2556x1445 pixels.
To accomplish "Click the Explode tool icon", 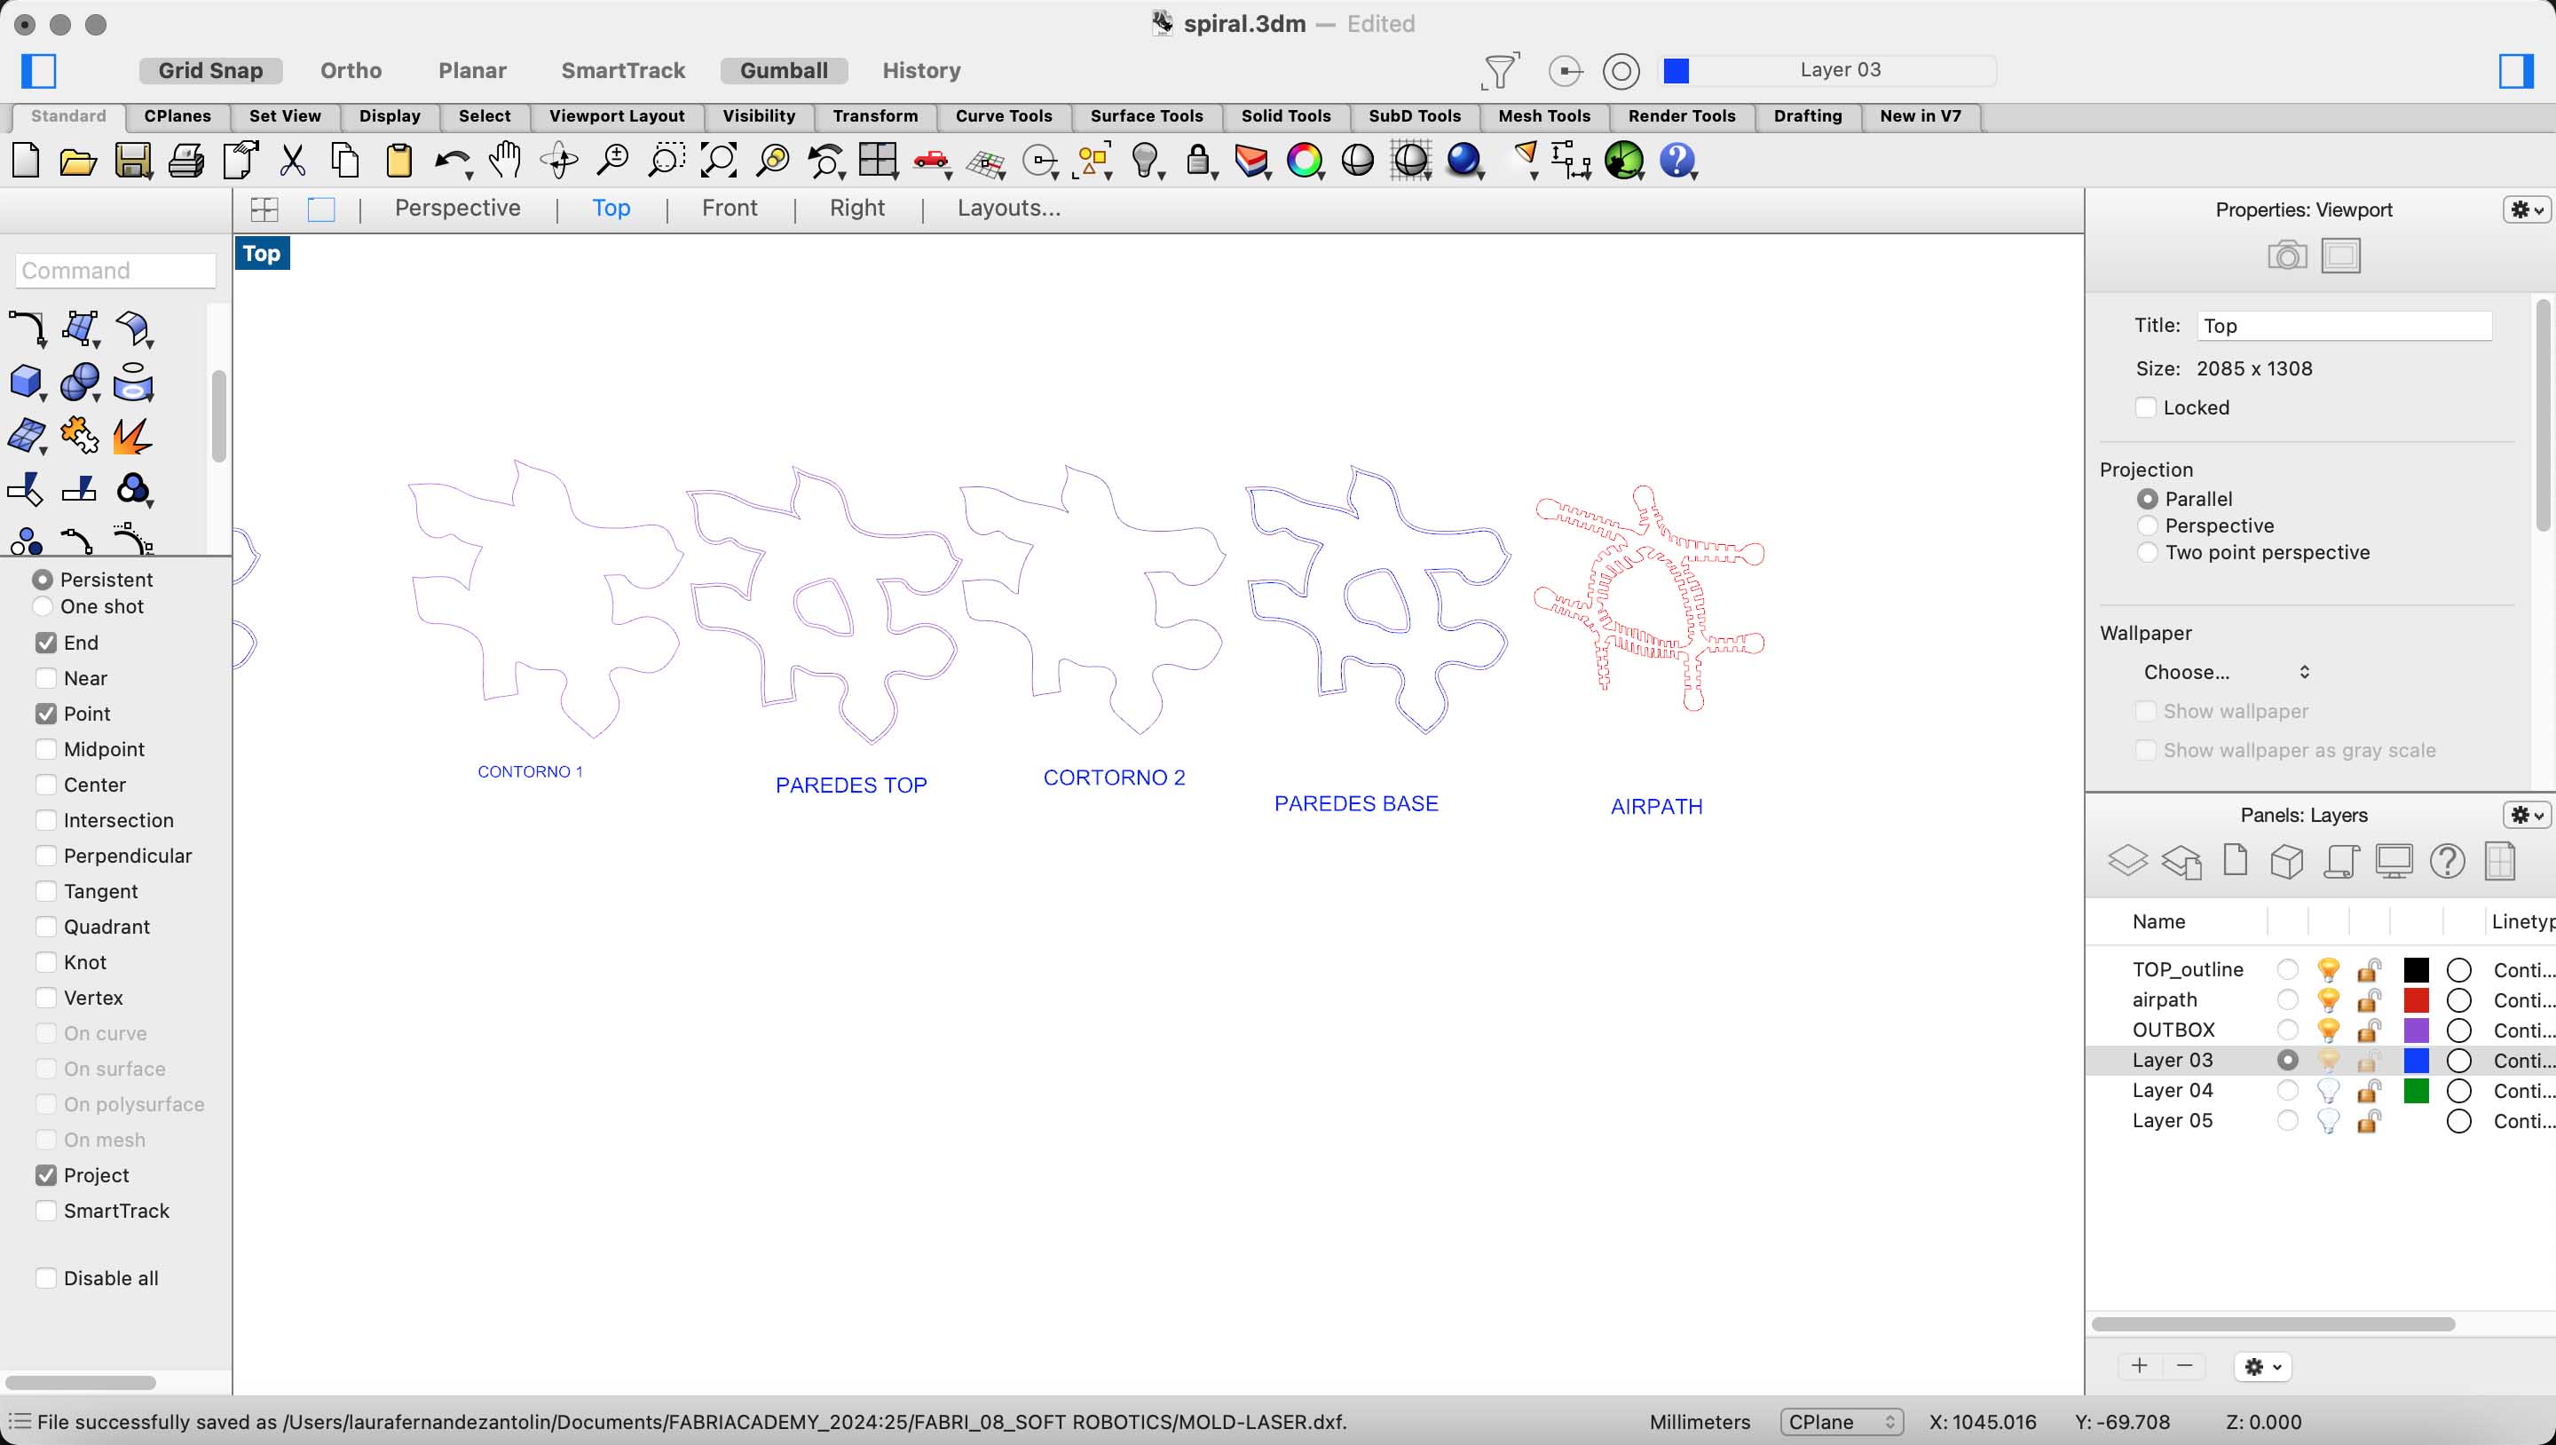I will (133, 436).
